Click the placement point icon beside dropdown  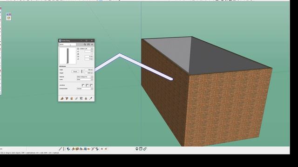78,49
